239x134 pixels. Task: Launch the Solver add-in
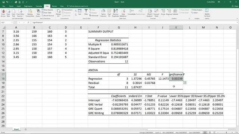195,13
